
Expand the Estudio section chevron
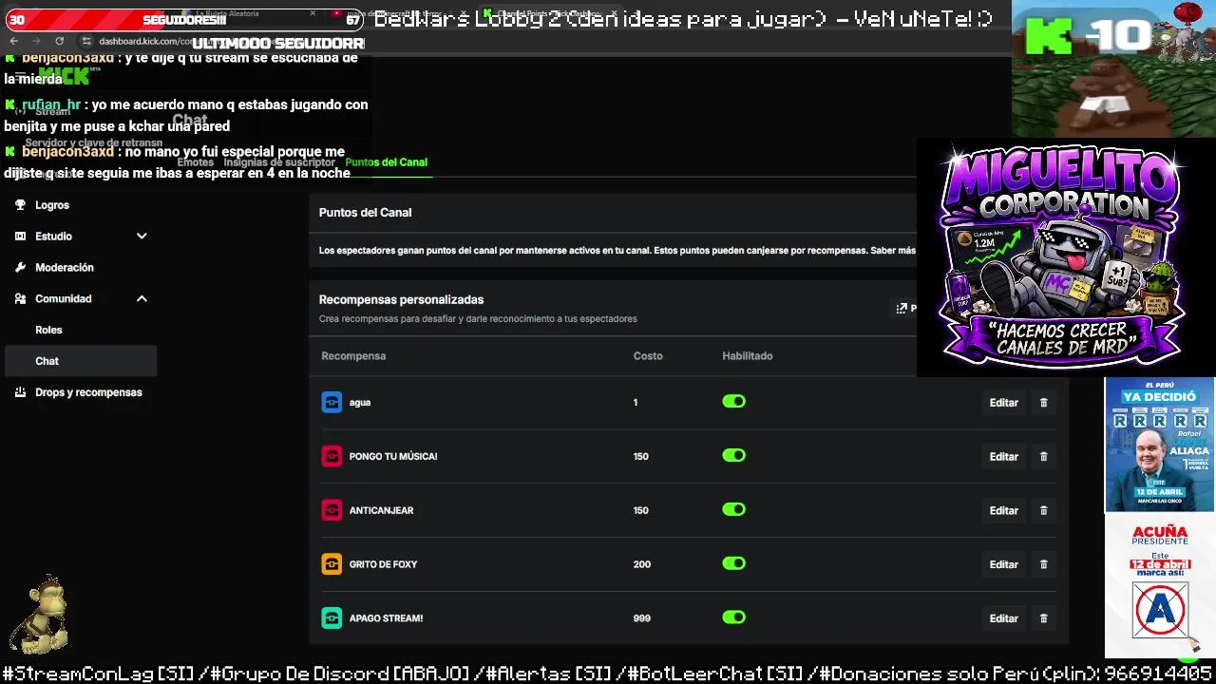pos(142,237)
